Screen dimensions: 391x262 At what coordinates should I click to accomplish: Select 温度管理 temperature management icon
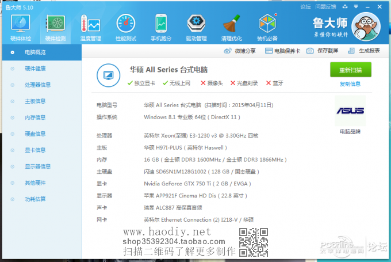pos(90,27)
